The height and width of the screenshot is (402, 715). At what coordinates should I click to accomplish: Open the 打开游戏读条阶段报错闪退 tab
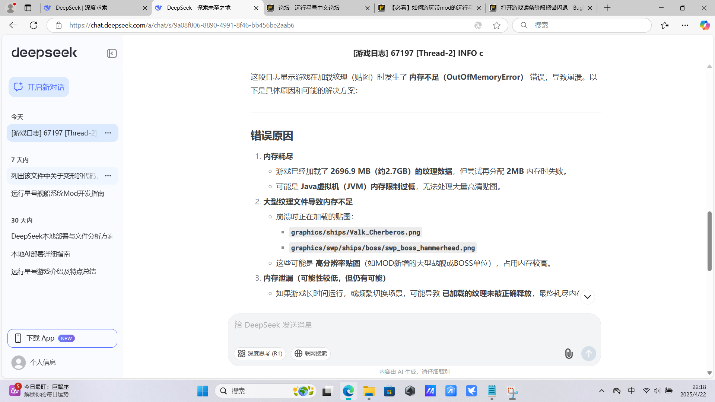click(536, 8)
